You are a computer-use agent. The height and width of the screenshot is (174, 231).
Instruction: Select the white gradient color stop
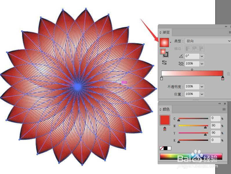pos(162,78)
